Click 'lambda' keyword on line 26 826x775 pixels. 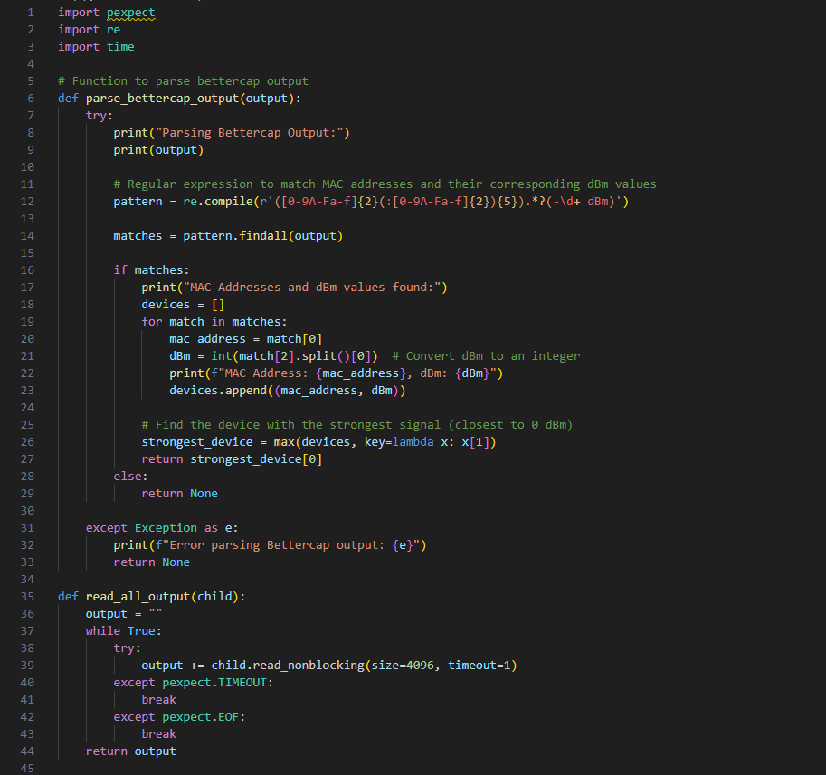(413, 442)
